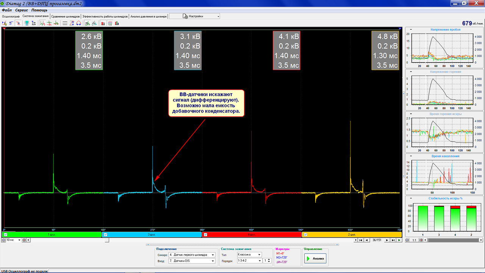The image size is (485, 273).
Task: Uncheck the 2 цил. cylinder checkbox
Action: coord(305,235)
